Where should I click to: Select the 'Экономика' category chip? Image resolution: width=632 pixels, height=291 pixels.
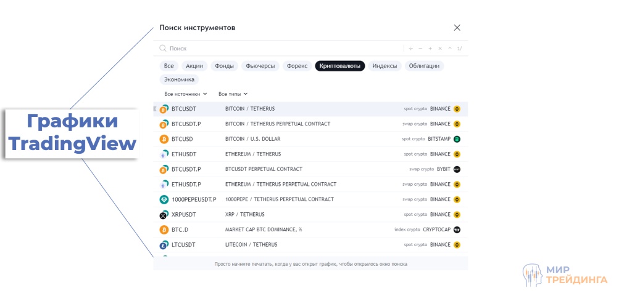pos(179,79)
